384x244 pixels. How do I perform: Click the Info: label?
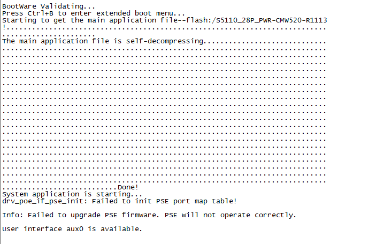[x=13, y=215]
